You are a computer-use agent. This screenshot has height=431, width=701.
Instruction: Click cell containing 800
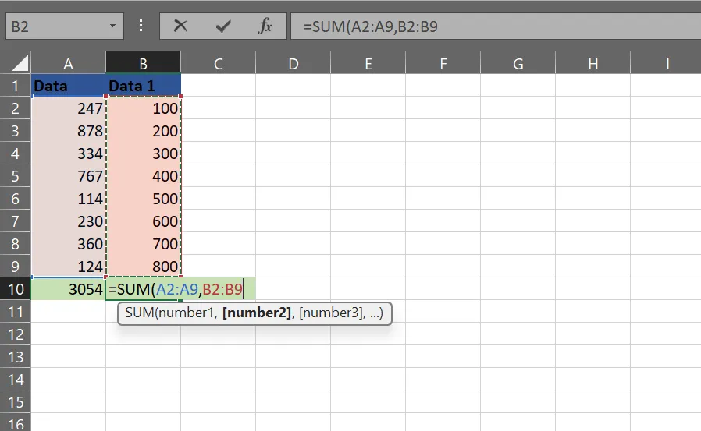click(143, 267)
